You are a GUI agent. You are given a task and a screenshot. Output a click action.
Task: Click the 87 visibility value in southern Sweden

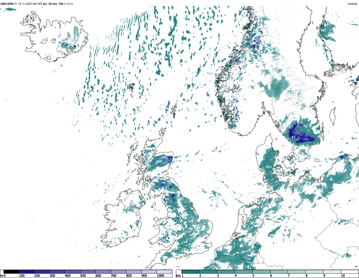[x=291, y=128]
